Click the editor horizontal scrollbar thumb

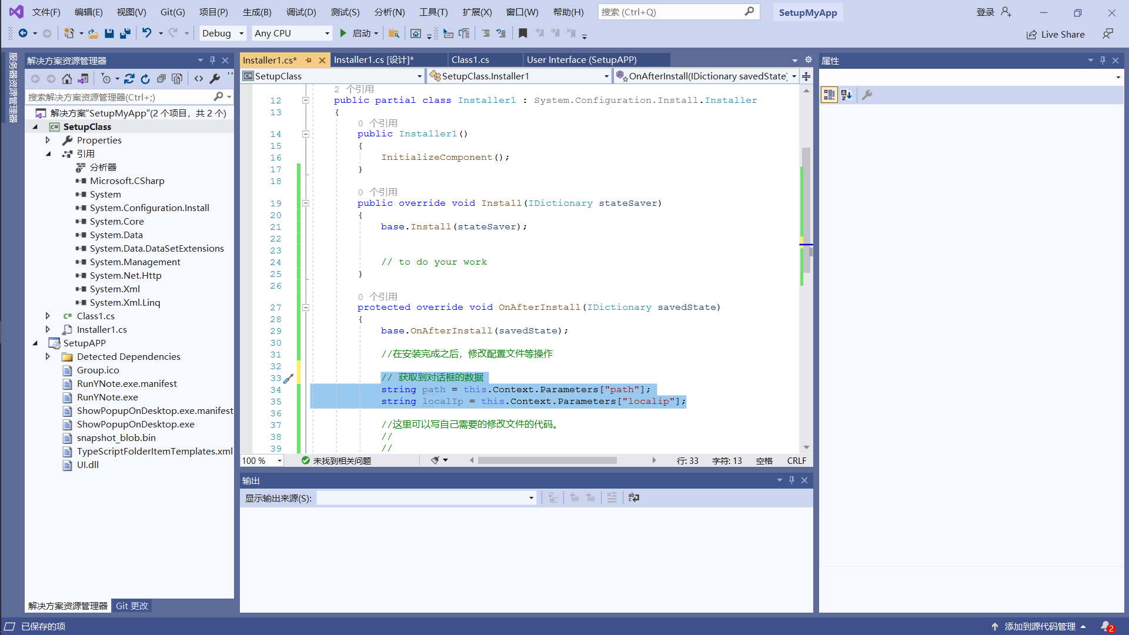(x=547, y=460)
